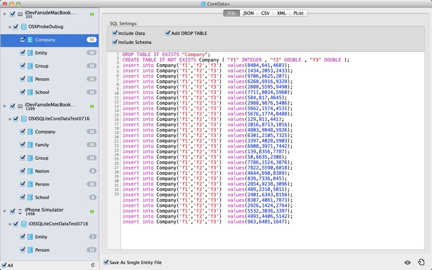
Task: Uncheck the iPhone Simulator checkbox
Action: tap(12, 211)
